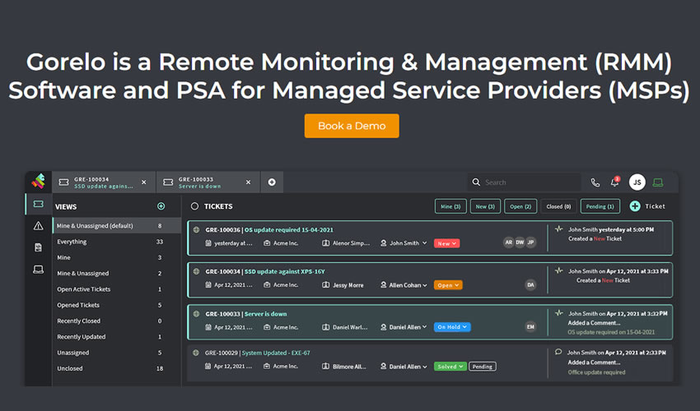Close the GRE-100033 tab
The height and width of the screenshot is (411, 700).
click(248, 182)
